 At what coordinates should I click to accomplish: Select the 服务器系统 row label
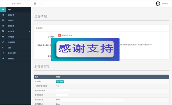click(x=39, y=104)
